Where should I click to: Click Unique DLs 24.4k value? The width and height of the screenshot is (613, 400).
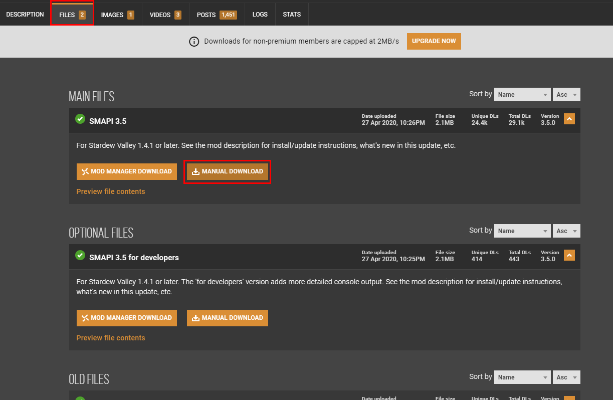(x=479, y=123)
